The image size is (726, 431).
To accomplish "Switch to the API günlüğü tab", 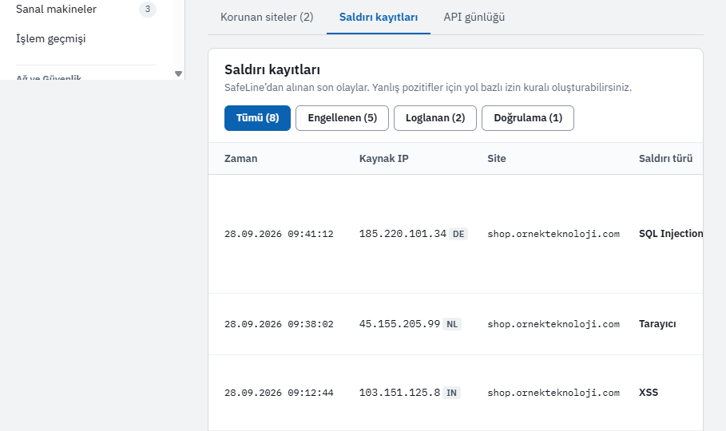I will click(x=474, y=17).
